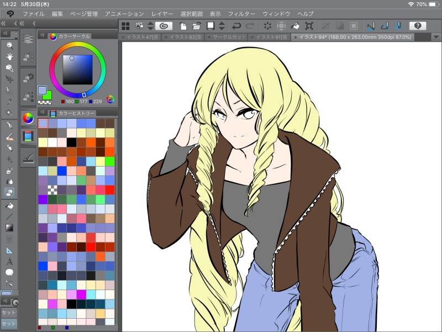
Task: Pick the black swatch in color history
Action: (x=72, y=142)
